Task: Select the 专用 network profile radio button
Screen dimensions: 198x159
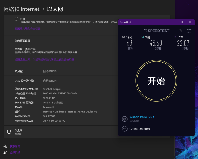Action: 16,19
